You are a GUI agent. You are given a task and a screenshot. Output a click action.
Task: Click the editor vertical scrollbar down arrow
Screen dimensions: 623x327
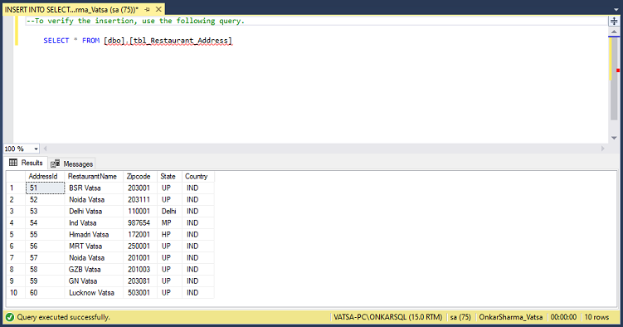(614, 138)
